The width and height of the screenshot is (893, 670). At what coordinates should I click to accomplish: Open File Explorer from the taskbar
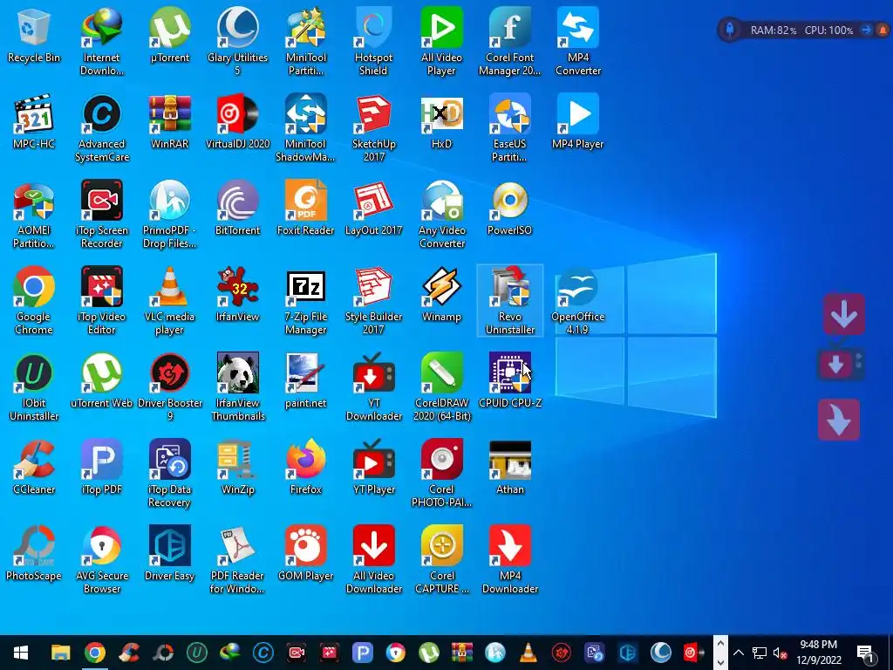[x=60, y=653]
